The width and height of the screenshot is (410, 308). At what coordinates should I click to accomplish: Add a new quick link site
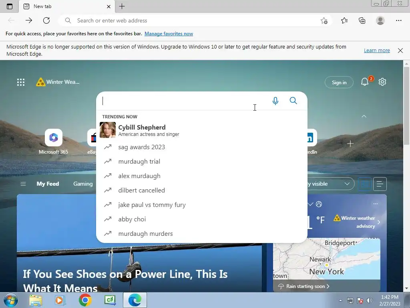pos(350,144)
